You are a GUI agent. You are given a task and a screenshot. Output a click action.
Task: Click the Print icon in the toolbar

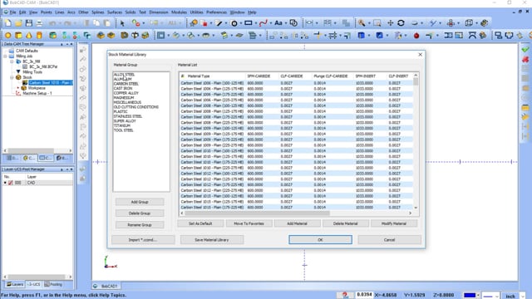coord(39,23)
